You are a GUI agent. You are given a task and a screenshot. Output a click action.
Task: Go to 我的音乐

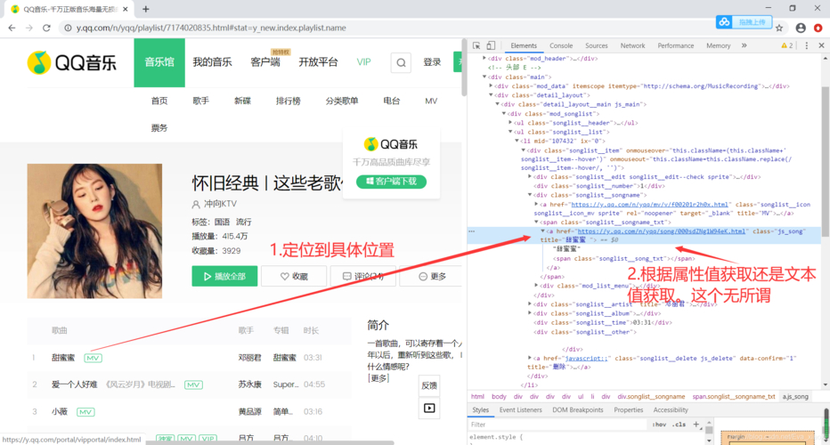(x=212, y=62)
